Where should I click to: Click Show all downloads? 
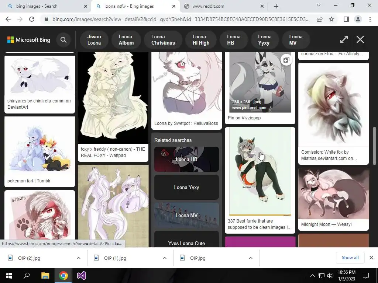pyautogui.click(x=350, y=258)
